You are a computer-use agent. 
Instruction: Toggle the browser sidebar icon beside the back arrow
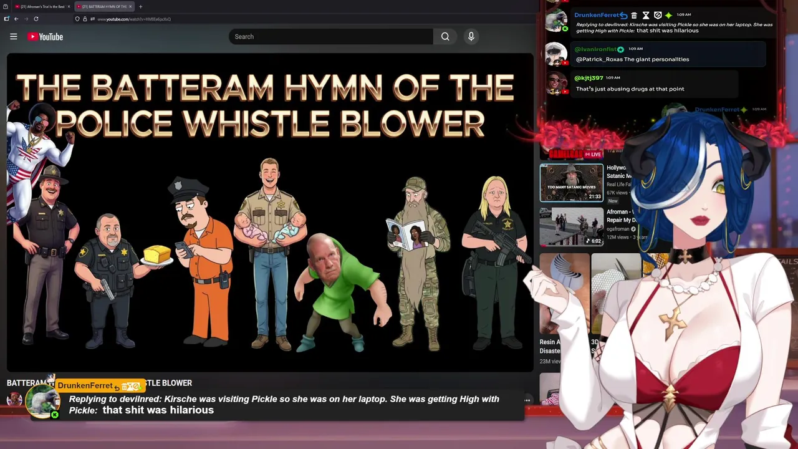tap(6, 19)
